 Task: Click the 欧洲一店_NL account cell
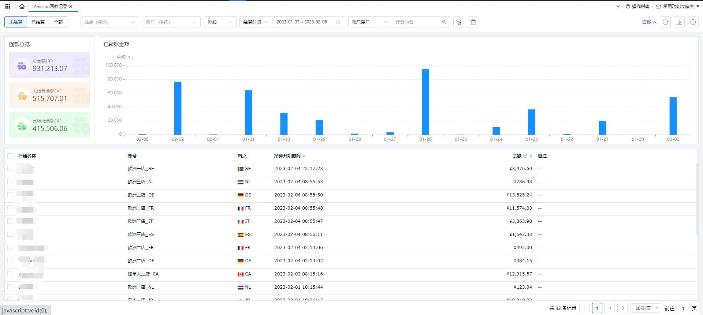141,287
